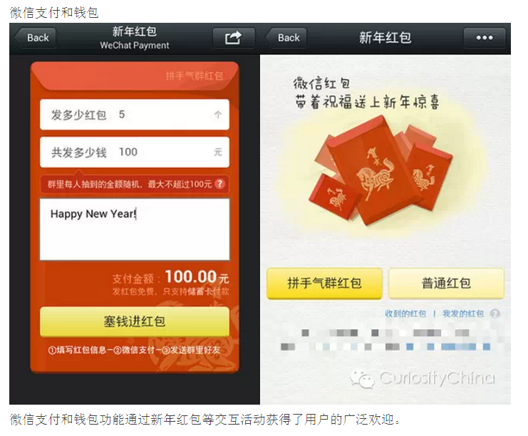Go Back on right 新年红包 screen
528x436 pixels.
tap(286, 38)
